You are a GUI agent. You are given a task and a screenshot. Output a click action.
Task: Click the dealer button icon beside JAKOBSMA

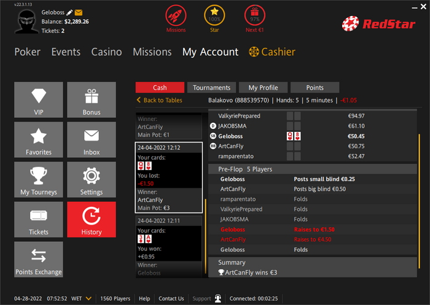tap(213, 126)
